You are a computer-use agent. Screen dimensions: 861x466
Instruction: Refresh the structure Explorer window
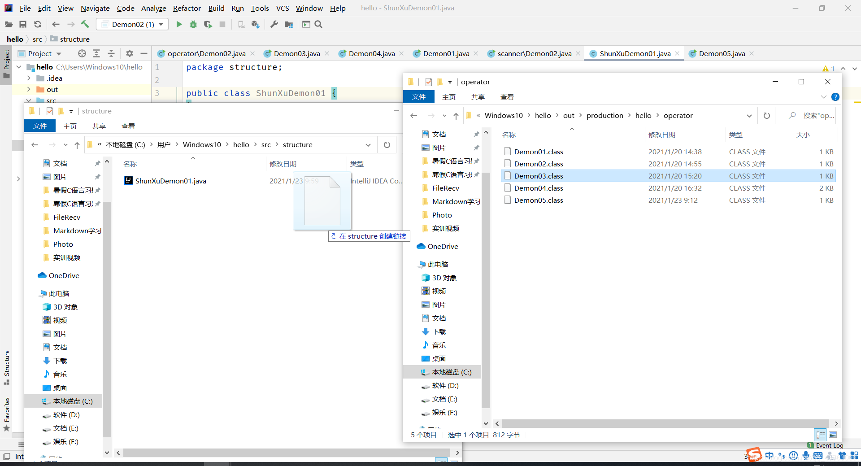(x=387, y=145)
